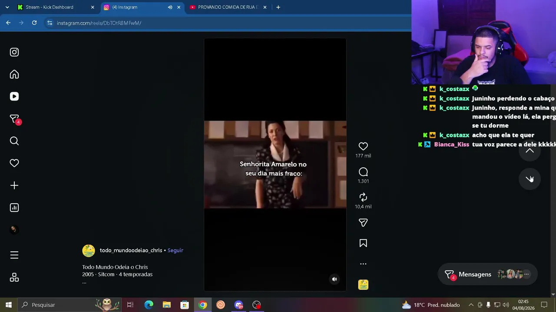Share the reel via paper plane icon
The height and width of the screenshot is (312, 556).
tap(363, 223)
